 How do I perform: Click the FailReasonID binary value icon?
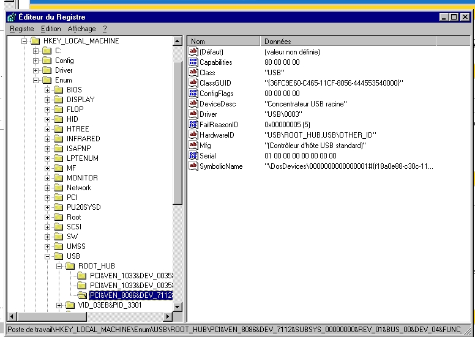[193, 124]
